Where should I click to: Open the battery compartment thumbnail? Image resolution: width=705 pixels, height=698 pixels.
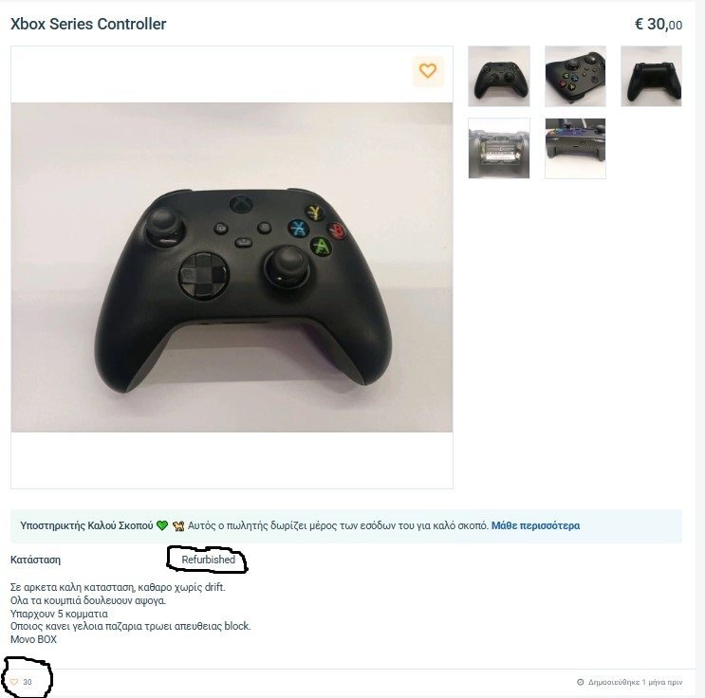click(x=499, y=148)
